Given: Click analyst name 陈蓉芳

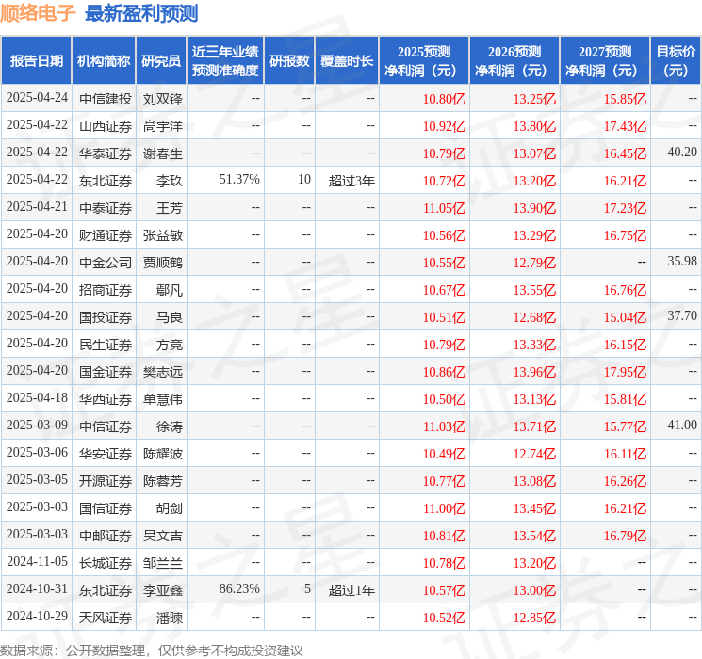Looking at the screenshot, I should [x=162, y=481].
